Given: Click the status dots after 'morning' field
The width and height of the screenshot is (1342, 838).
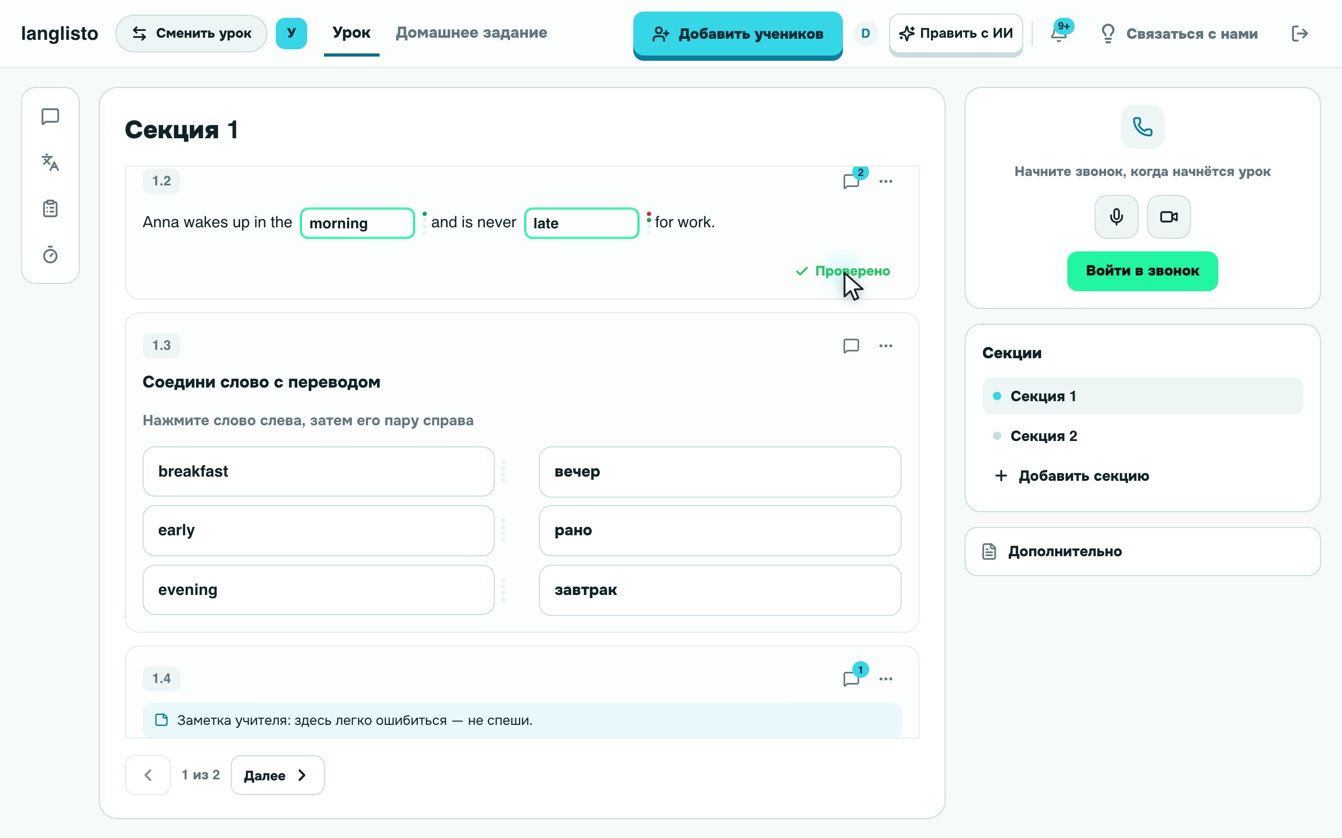Looking at the screenshot, I should [424, 222].
